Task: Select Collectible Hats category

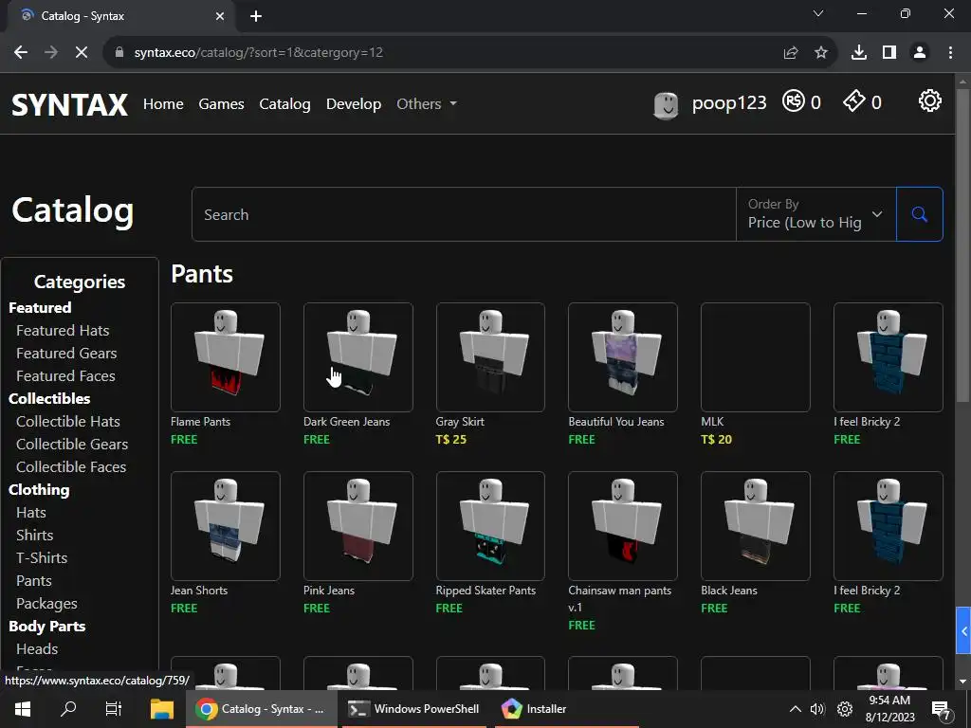Action: click(x=68, y=422)
